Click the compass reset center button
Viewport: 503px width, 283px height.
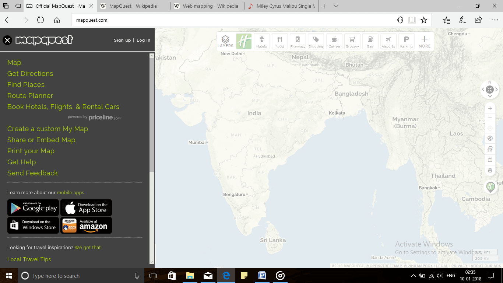click(490, 89)
